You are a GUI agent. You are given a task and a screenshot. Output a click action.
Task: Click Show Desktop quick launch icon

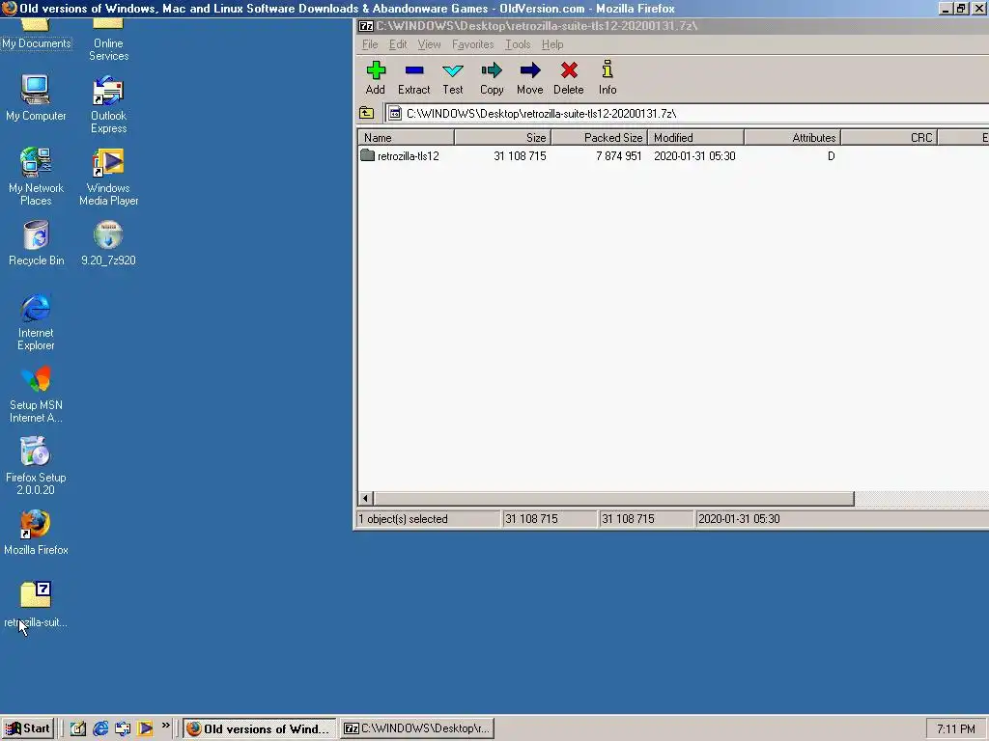(77, 728)
